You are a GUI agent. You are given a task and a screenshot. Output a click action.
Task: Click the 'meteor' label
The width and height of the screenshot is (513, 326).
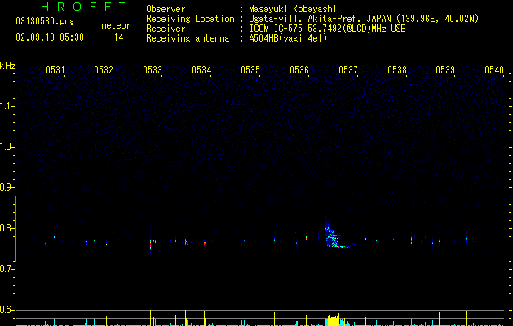(116, 25)
